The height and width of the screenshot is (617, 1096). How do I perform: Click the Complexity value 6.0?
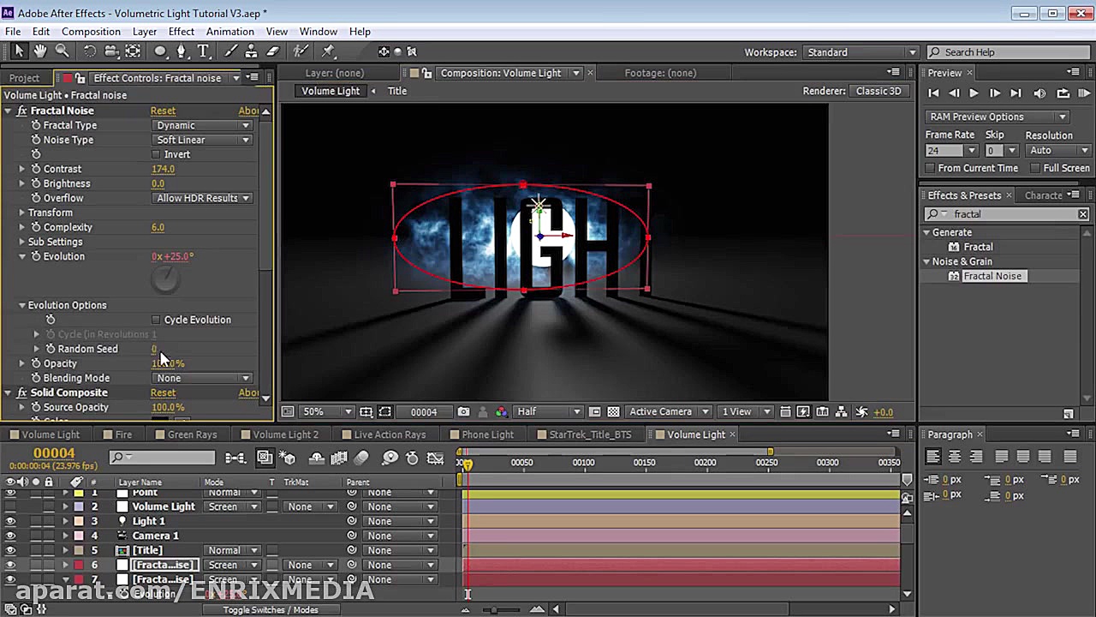pyautogui.click(x=158, y=227)
